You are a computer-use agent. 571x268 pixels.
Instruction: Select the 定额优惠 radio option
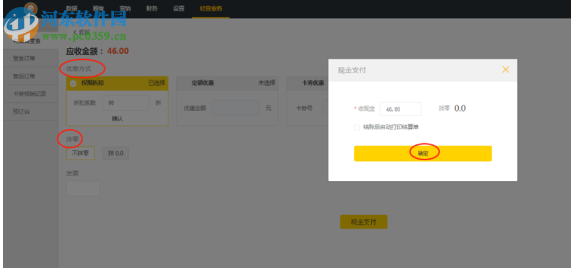coord(183,83)
